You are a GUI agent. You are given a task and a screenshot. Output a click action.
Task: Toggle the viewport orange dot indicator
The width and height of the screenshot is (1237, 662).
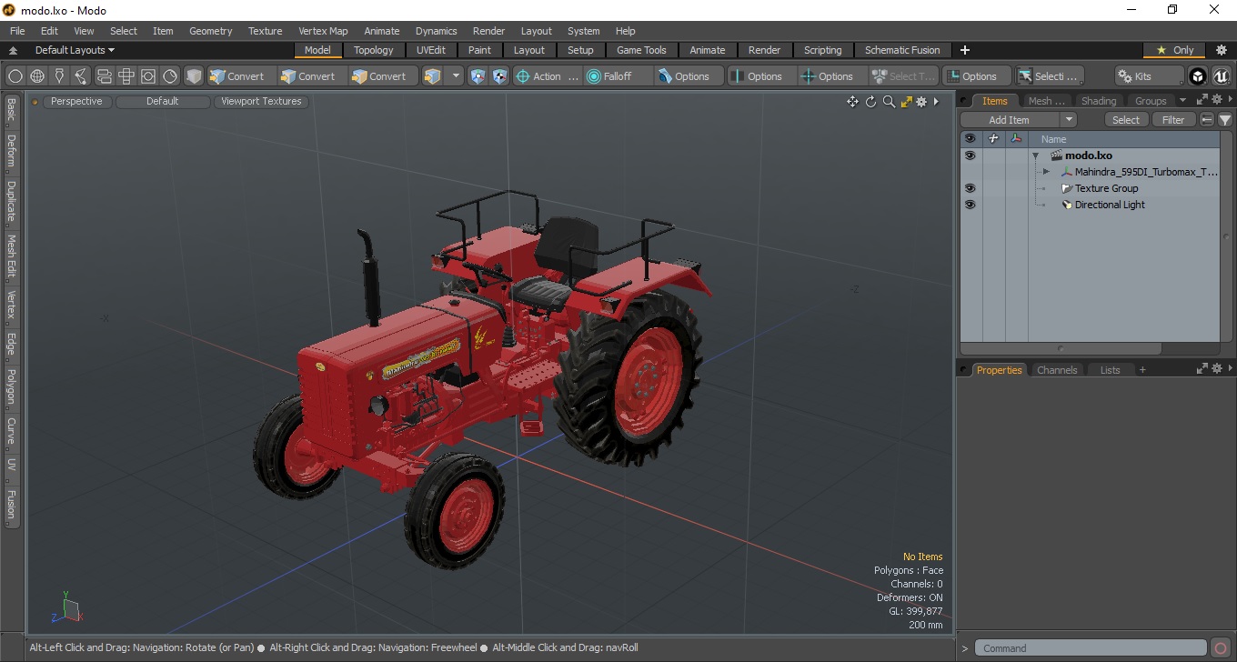pyautogui.click(x=35, y=102)
